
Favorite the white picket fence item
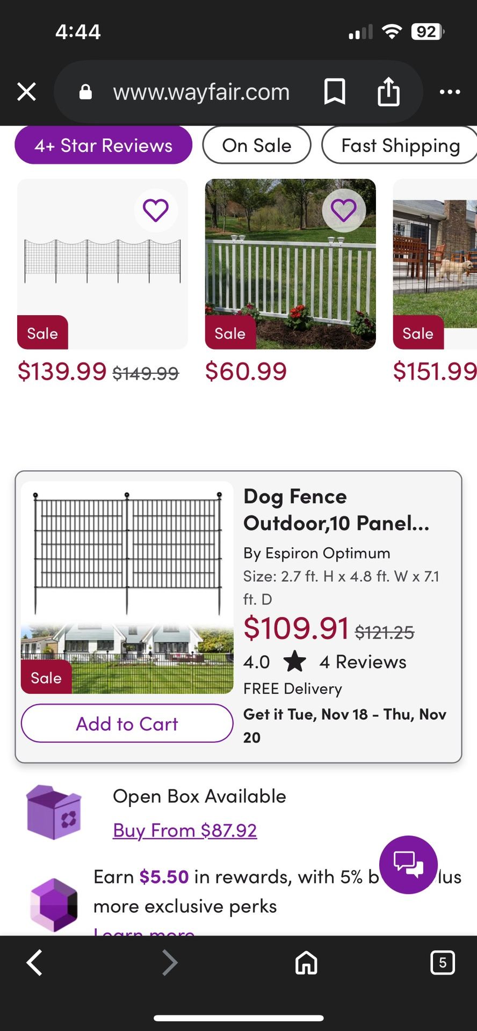point(344,210)
